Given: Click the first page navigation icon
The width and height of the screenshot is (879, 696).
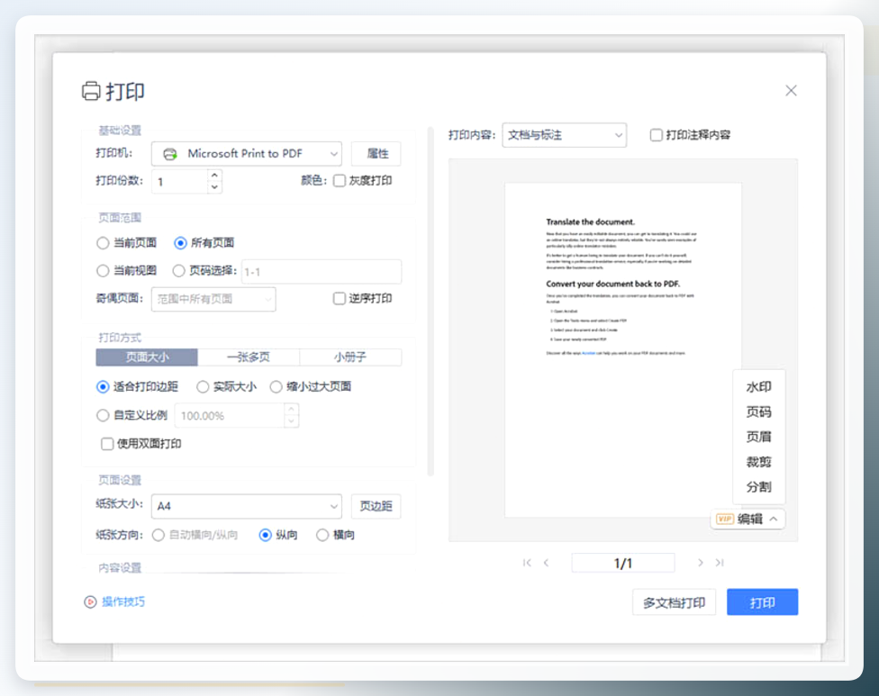Looking at the screenshot, I should coord(526,563).
